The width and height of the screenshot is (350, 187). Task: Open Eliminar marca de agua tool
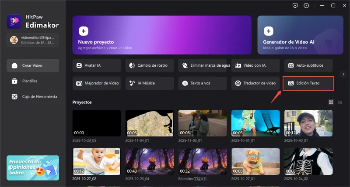202,65
